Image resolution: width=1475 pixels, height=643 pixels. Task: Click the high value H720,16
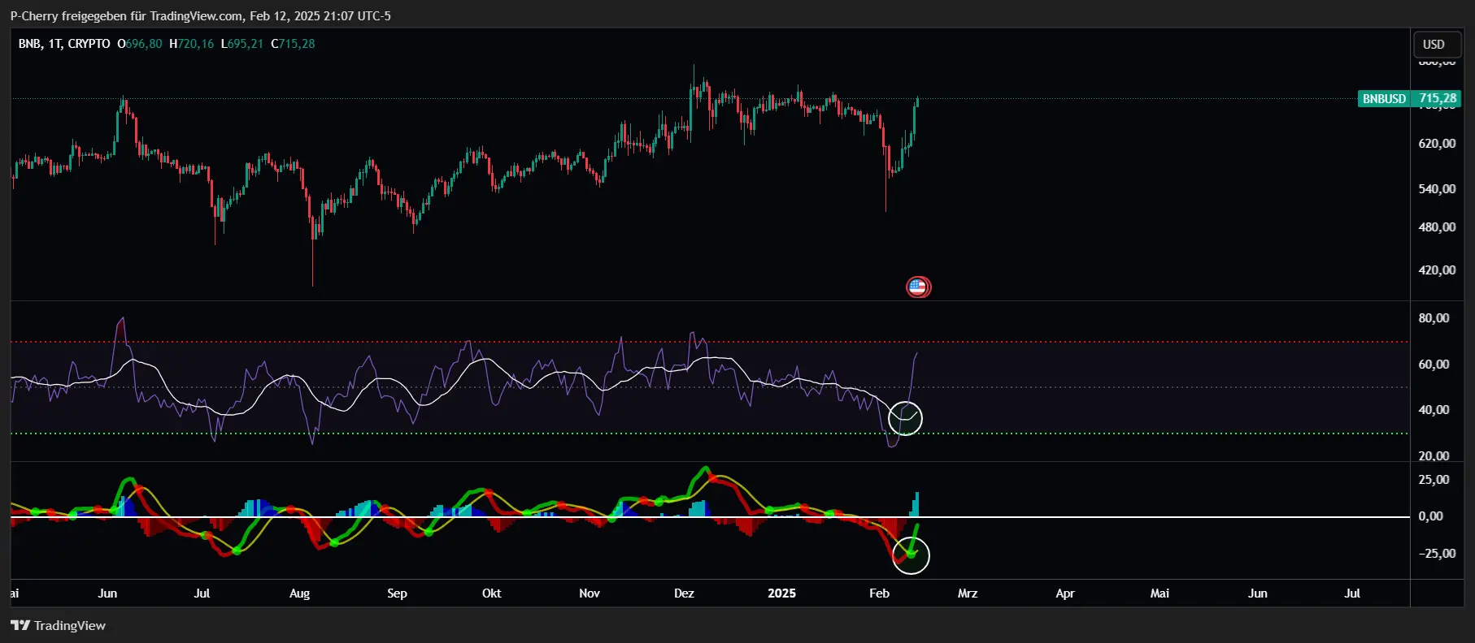tap(192, 44)
